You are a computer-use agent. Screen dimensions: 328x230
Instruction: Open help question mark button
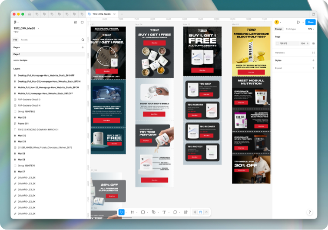point(310,212)
